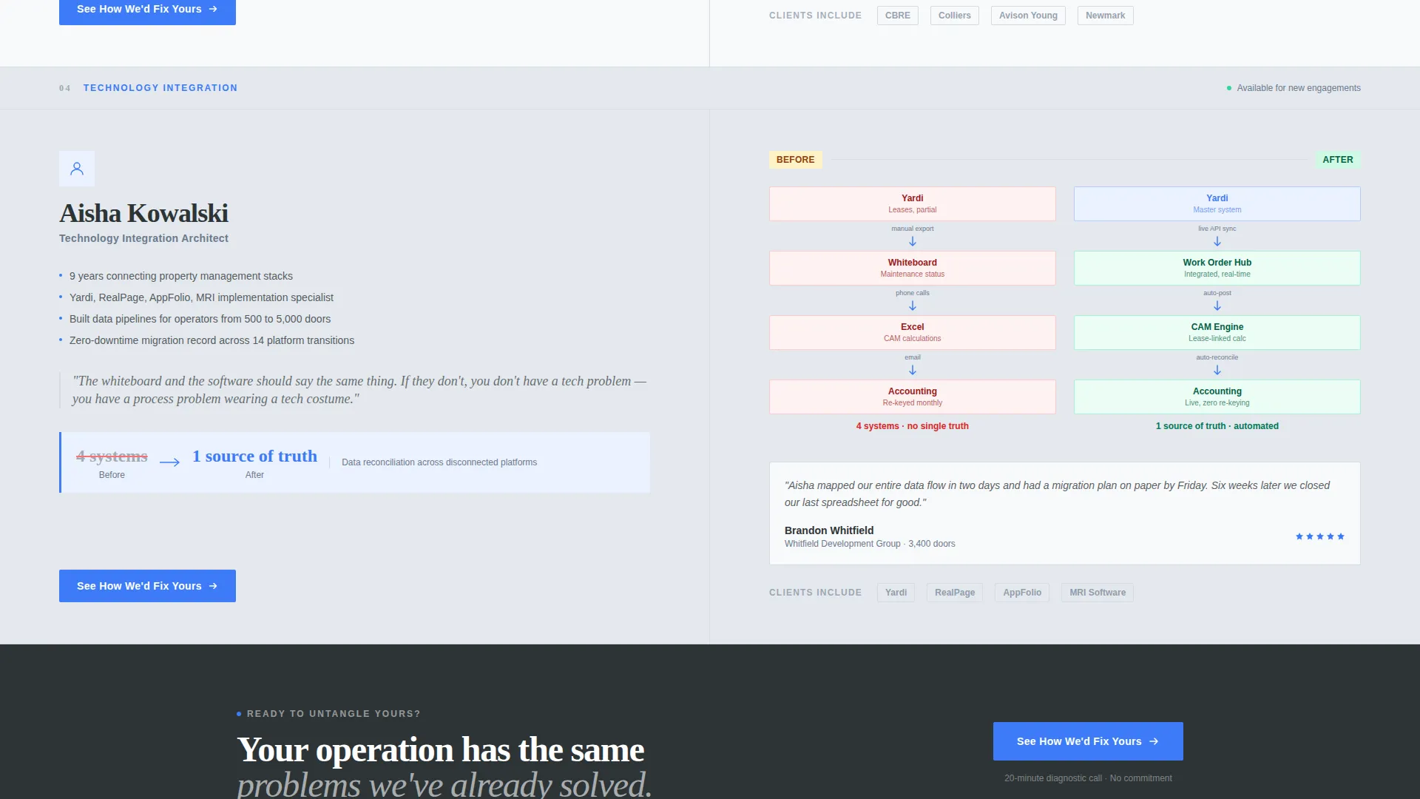Click '9 years connecting property management stacks' bullet
Screen dimensions: 1420x799
click(181, 276)
